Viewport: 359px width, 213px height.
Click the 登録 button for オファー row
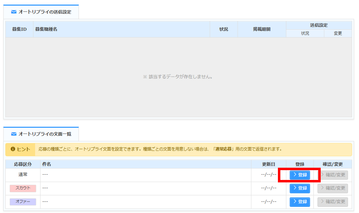pyautogui.click(x=300, y=202)
